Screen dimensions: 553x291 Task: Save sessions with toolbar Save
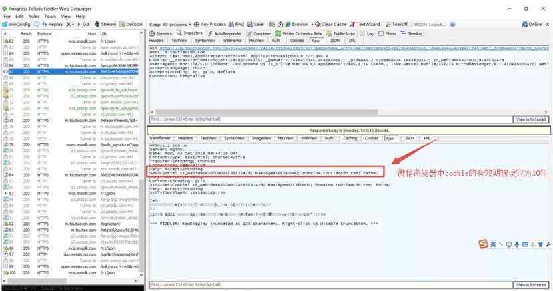255,25
